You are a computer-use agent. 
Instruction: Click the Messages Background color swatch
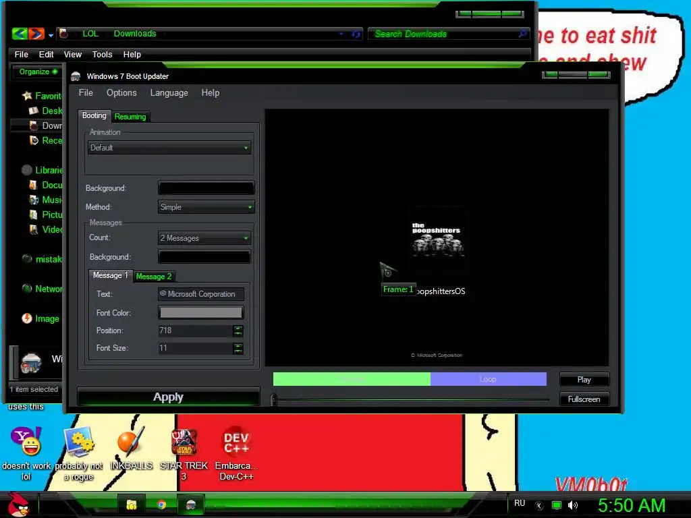(204, 257)
